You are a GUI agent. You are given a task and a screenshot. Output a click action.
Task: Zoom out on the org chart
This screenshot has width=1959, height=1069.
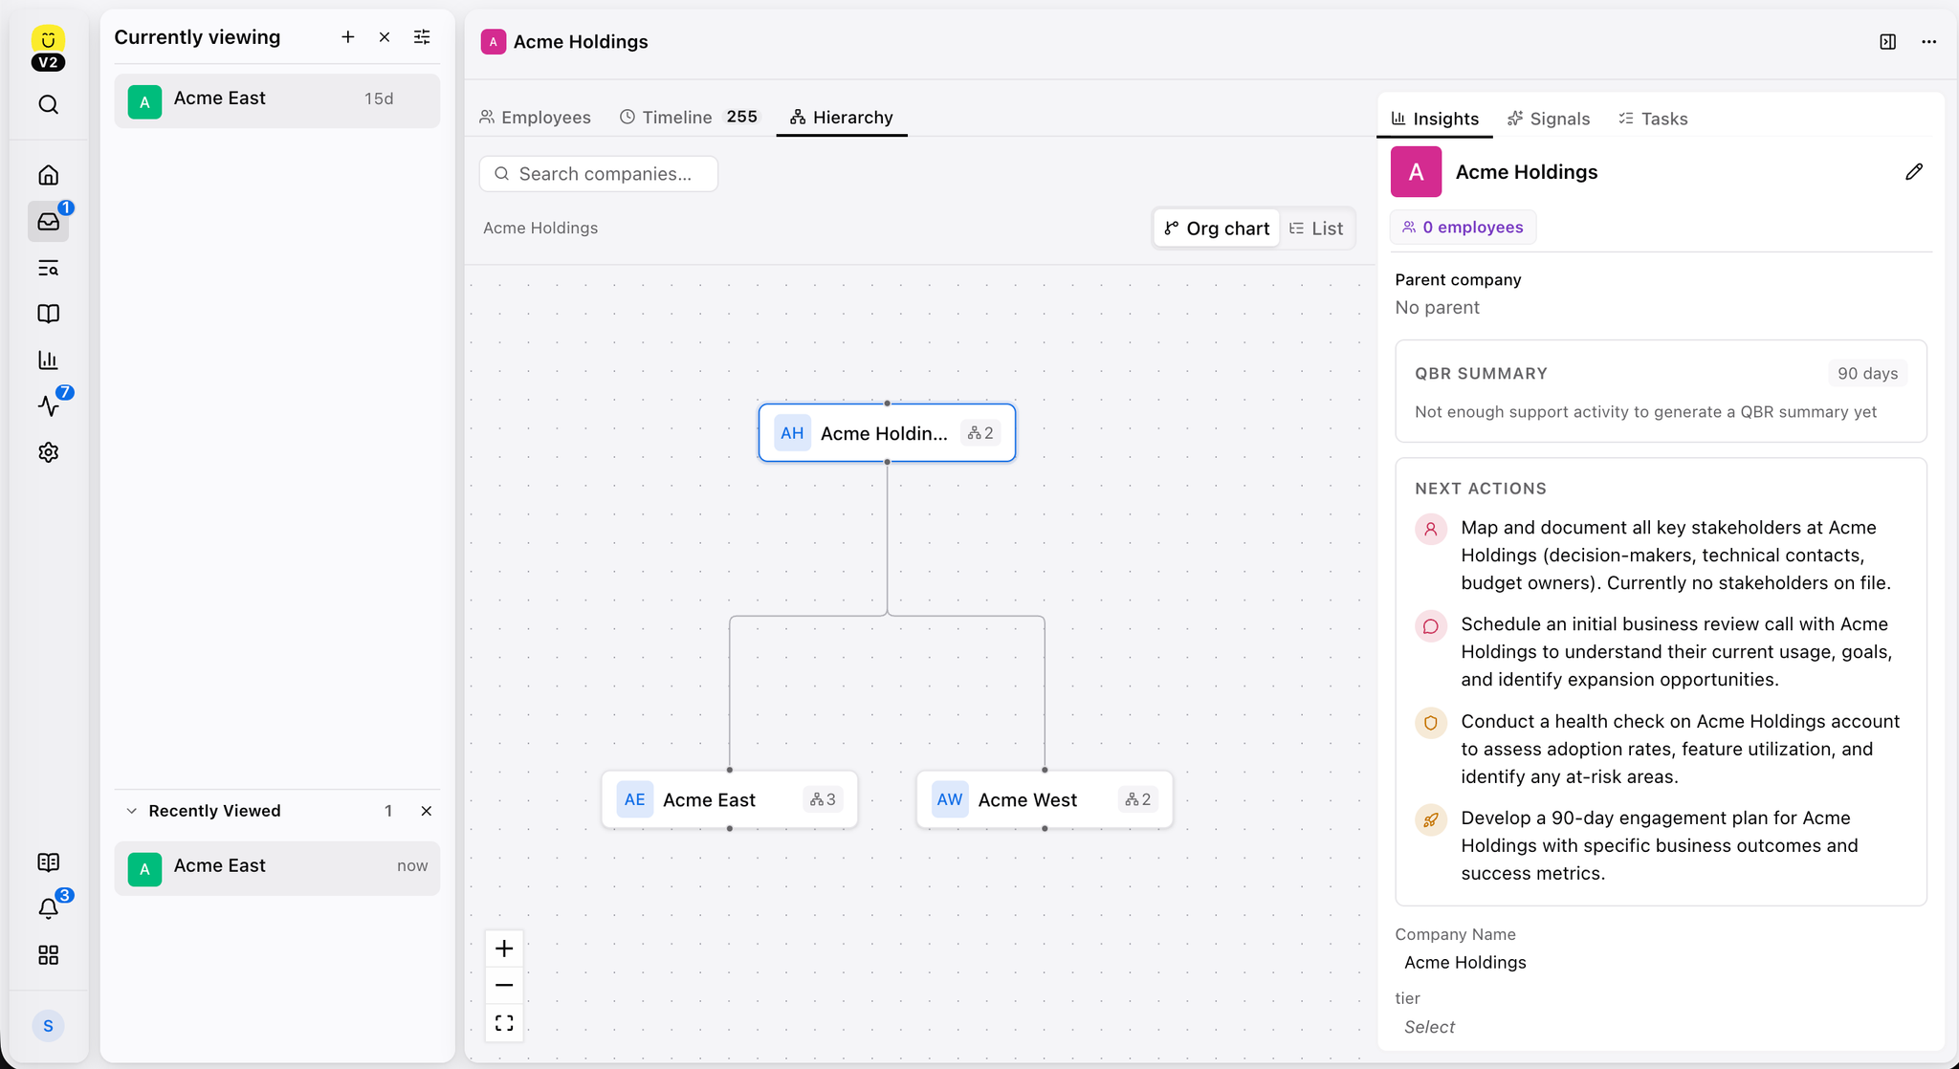(504, 986)
